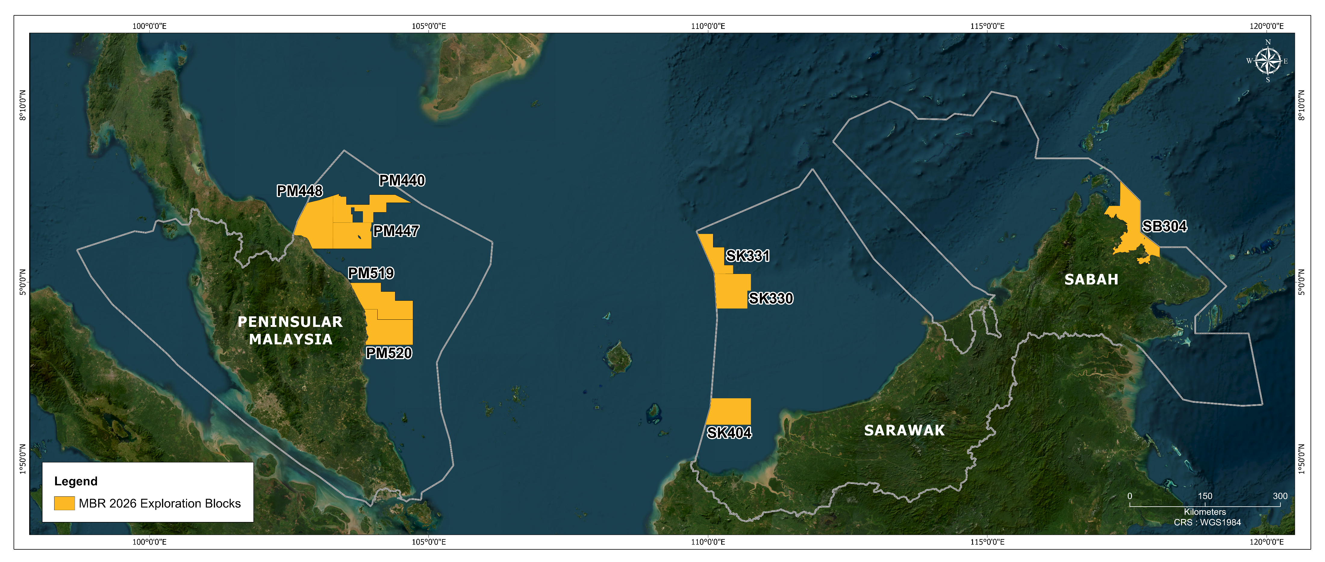Select the PM440 block label

(x=402, y=181)
